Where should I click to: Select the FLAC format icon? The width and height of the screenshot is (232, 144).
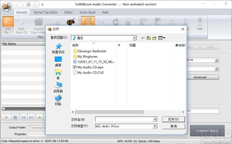pos(129,22)
